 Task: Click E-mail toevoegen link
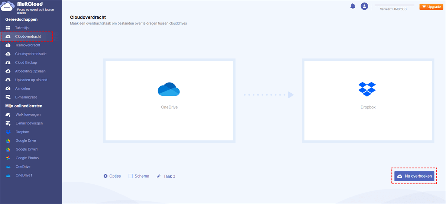click(x=29, y=123)
